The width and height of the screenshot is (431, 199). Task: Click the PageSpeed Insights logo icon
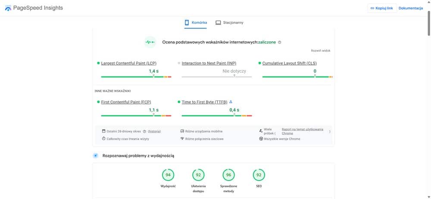pos(8,8)
